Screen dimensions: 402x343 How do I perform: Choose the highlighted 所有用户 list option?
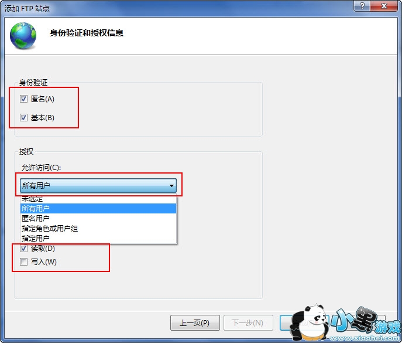pos(98,208)
